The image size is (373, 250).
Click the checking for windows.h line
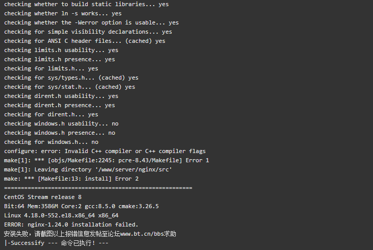[x=51, y=142]
